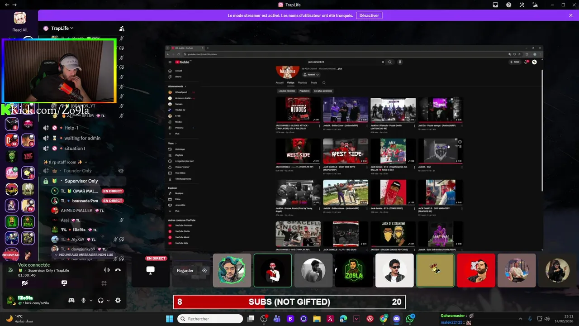Open Discord user settings gear

coord(118,300)
